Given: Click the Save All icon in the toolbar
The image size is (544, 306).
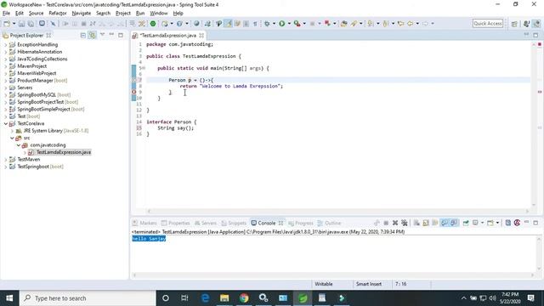Looking at the screenshot, I should [x=31, y=24].
